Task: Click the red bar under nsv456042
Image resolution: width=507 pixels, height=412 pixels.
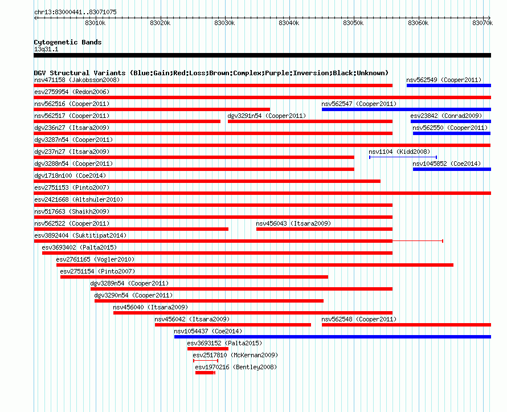Action: pos(233,325)
